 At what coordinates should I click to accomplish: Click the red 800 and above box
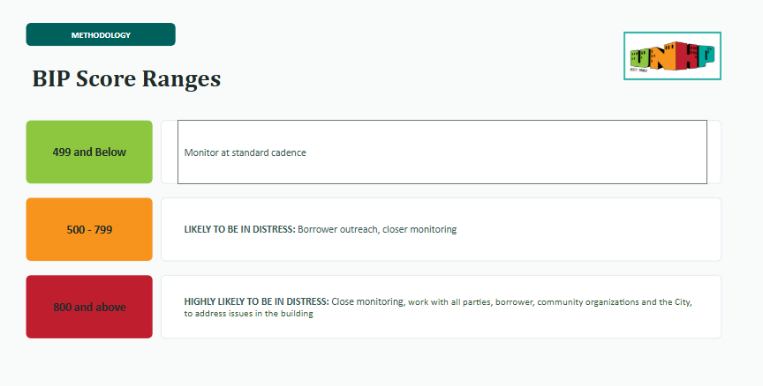click(89, 307)
